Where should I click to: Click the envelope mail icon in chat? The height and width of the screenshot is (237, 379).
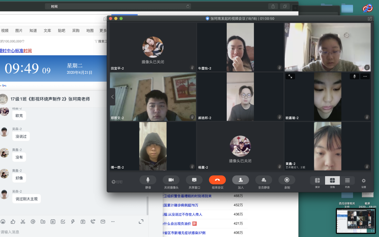pyautogui.click(x=103, y=222)
